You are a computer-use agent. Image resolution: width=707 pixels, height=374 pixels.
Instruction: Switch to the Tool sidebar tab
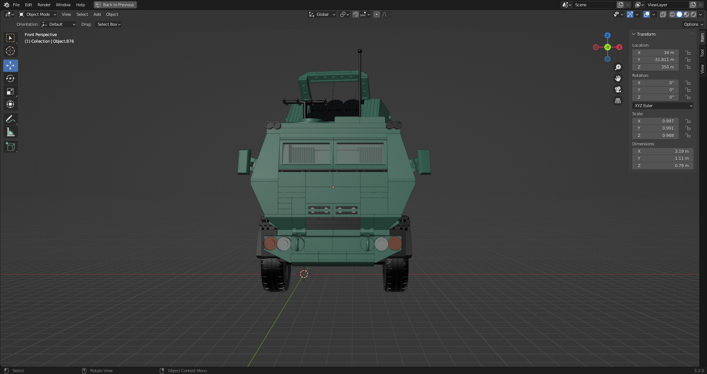pos(703,53)
